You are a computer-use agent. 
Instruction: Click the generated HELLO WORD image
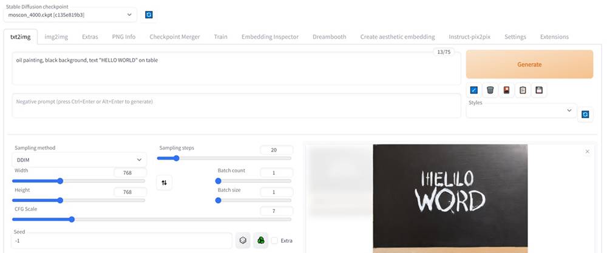(x=450, y=198)
